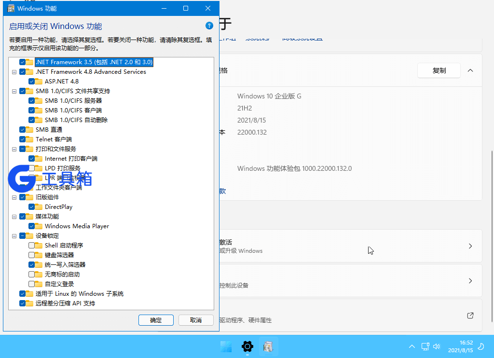
Task: Uncheck SMB 1.0/CIFS 服务器 checkbox
Action: [31, 100]
